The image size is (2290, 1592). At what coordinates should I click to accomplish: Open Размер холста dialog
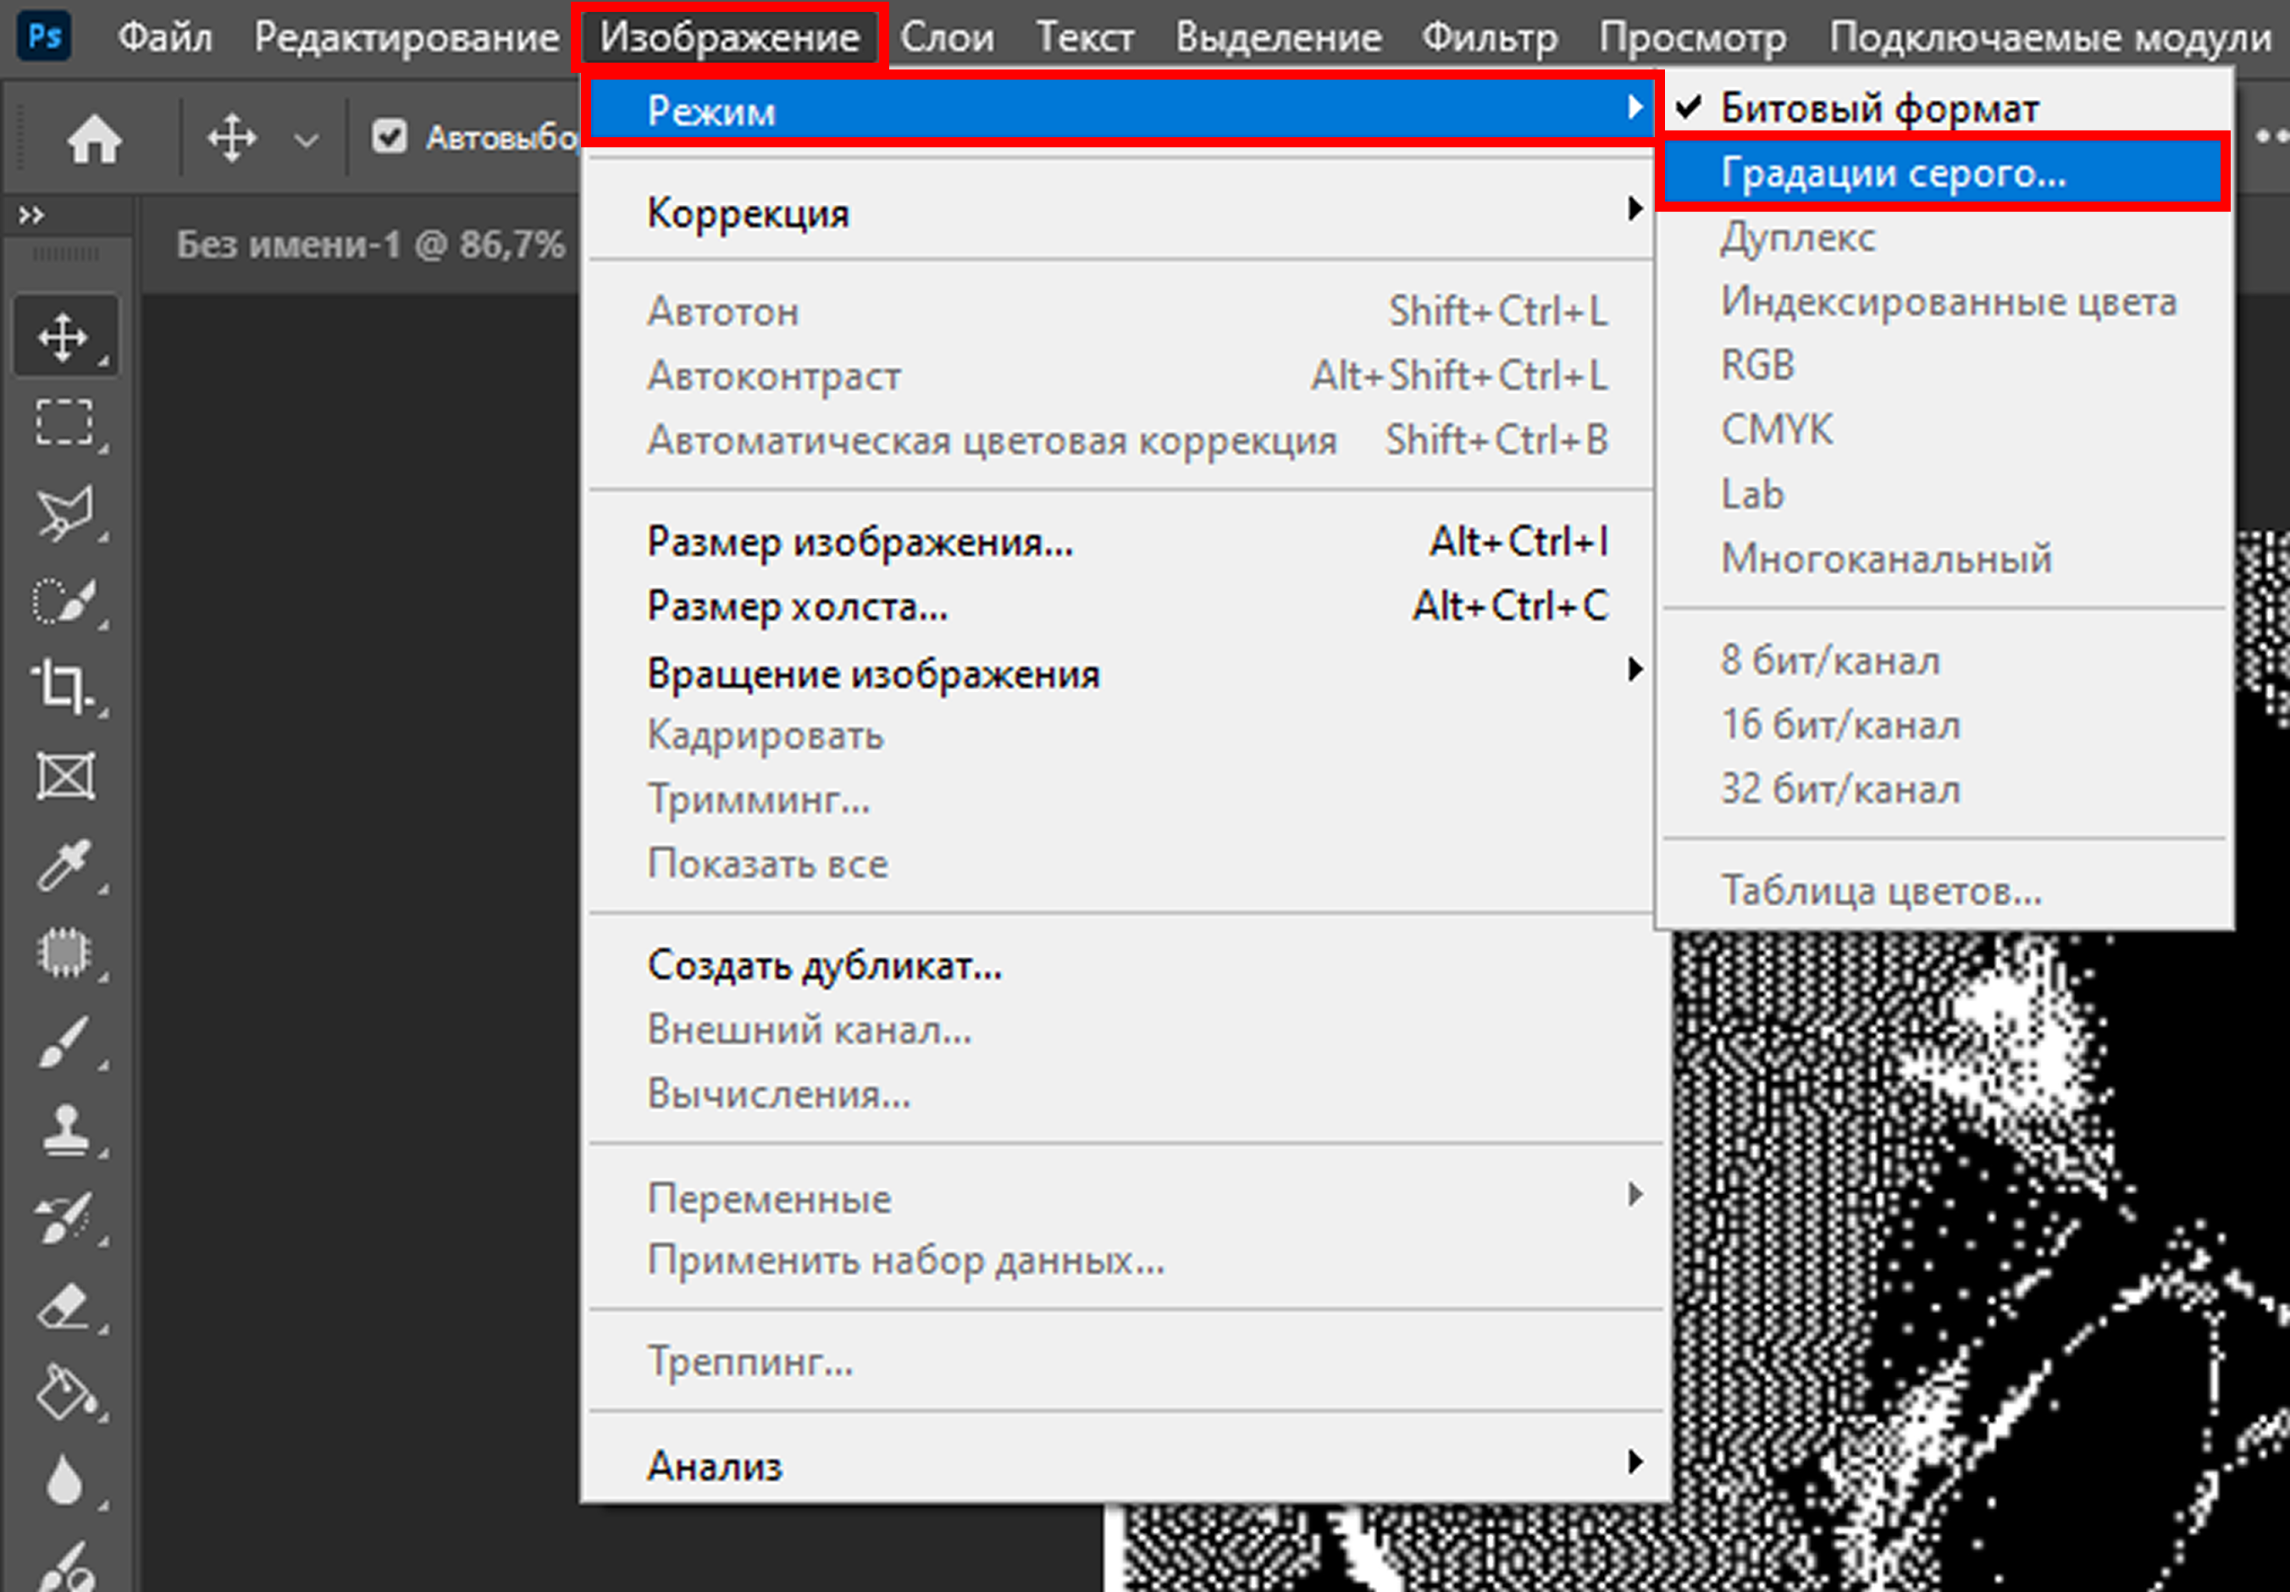click(1120, 605)
